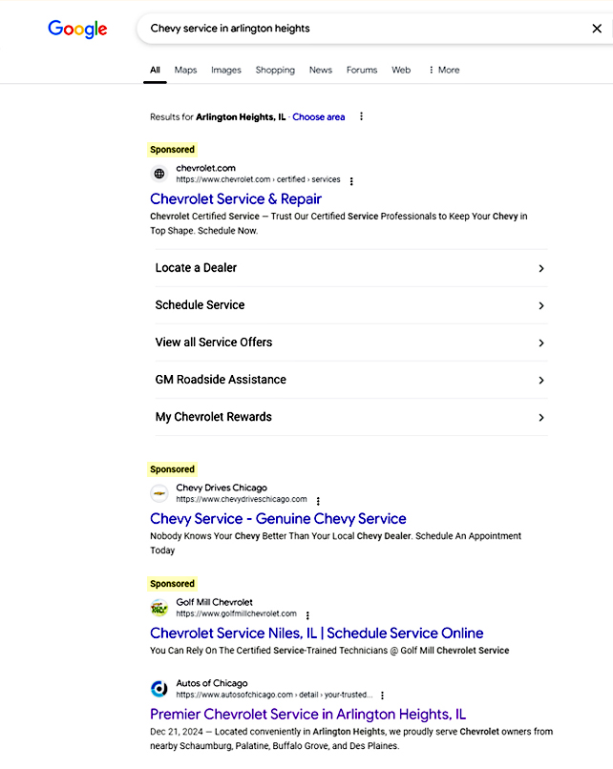Open options menu for Chevy Drives Chicago ad
Screen dimensions: 613x769
tap(318, 500)
